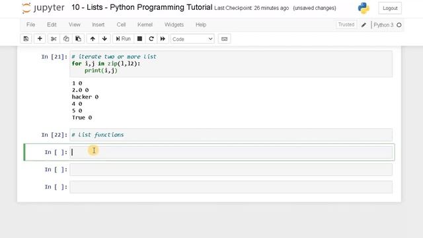This screenshot has width=423, height=238.
Task: Click the active empty code cell input
Action: pyautogui.click(x=231, y=152)
